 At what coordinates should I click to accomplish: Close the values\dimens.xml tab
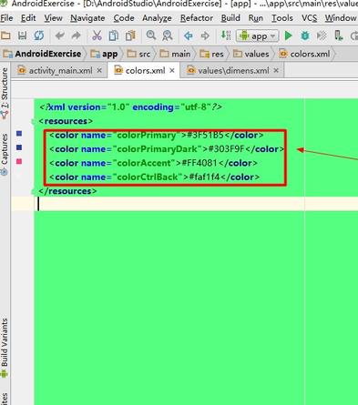point(276,70)
